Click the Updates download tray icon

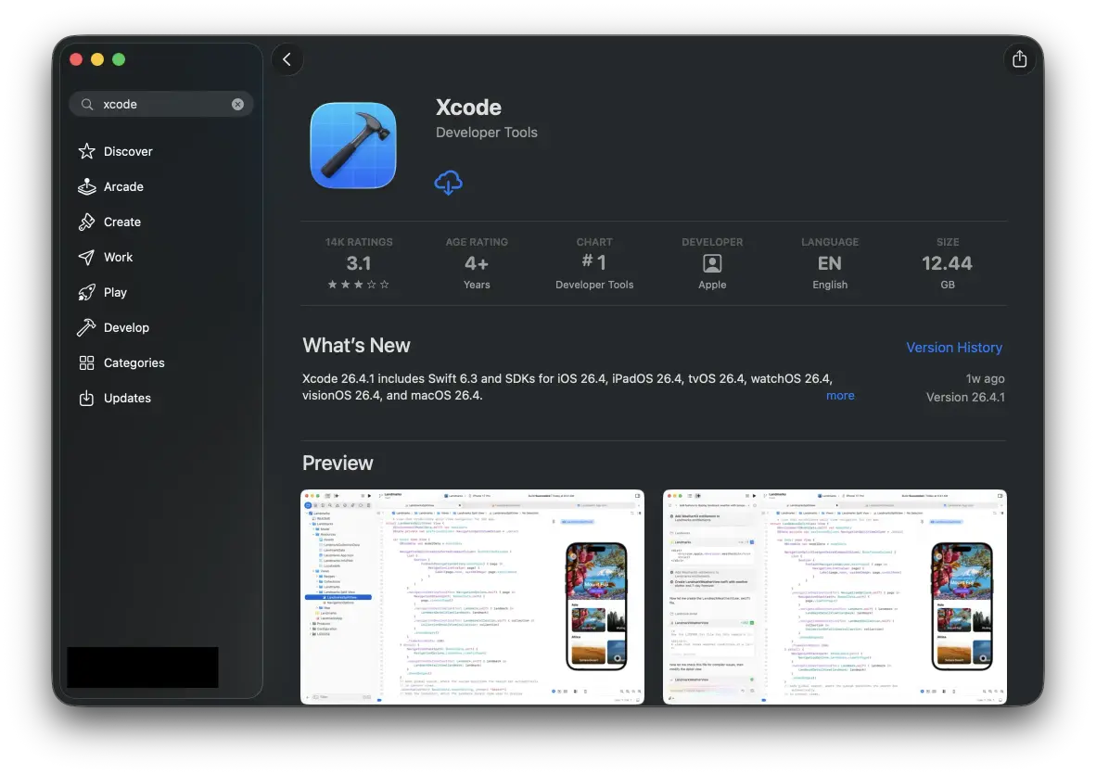pyautogui.click(x=86, y=398)
